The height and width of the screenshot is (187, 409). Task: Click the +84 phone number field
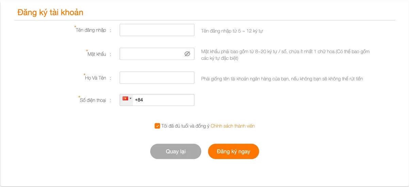tap(163, 100)
